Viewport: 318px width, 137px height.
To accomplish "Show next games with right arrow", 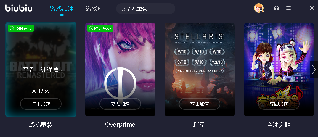I will pyautogui.click(x=314, y=70).
